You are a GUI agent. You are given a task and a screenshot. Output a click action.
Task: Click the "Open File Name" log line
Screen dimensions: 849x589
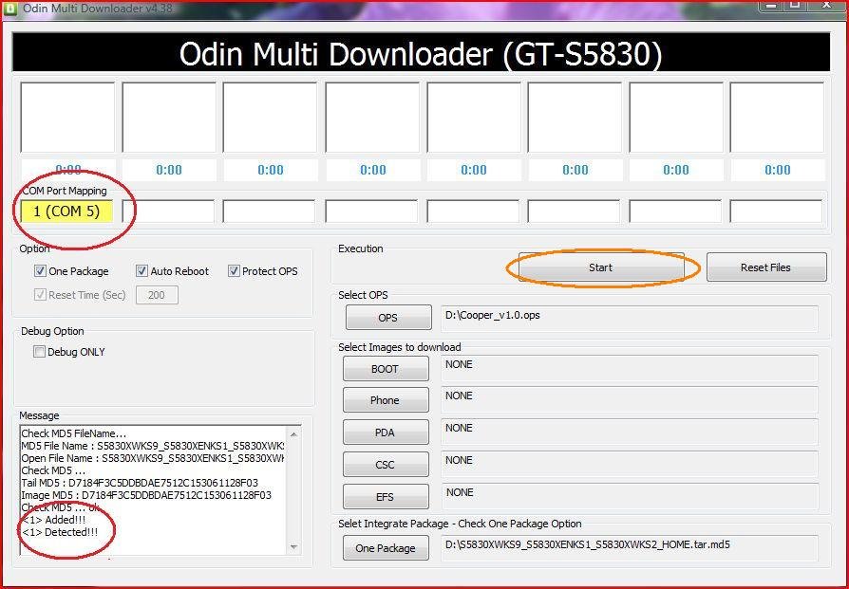point(153,458)
